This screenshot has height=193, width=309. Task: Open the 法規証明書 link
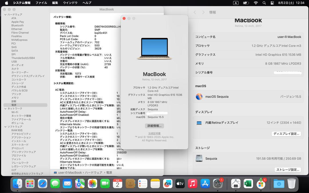[x=154, y=134]
